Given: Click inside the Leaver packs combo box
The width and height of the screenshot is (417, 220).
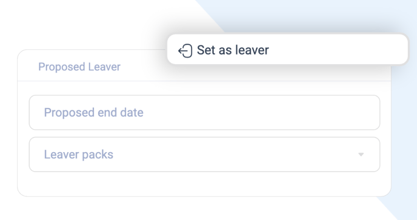Looking at the screenshot, I should click(204, 155).
